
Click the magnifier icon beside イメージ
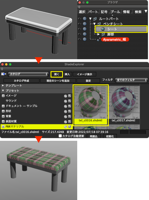click(x=65, y=96)
